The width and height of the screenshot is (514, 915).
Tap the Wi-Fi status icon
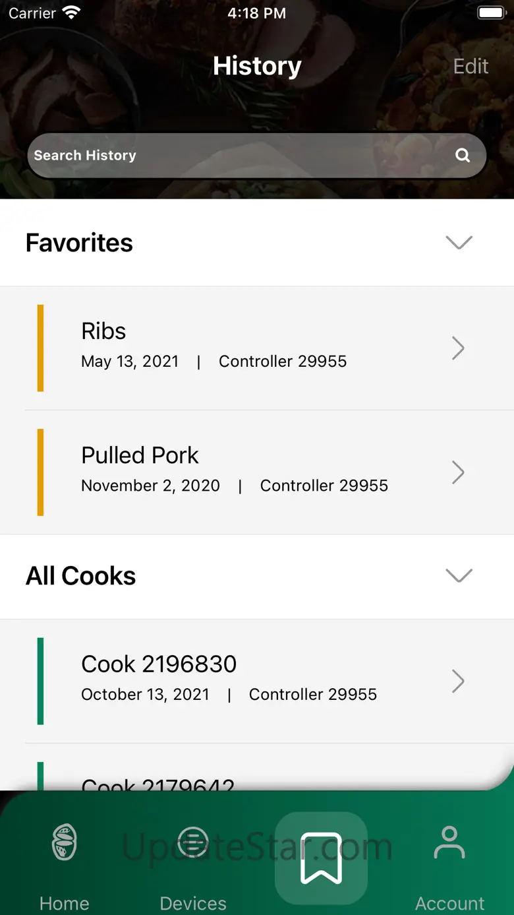[x=71, y=13]
